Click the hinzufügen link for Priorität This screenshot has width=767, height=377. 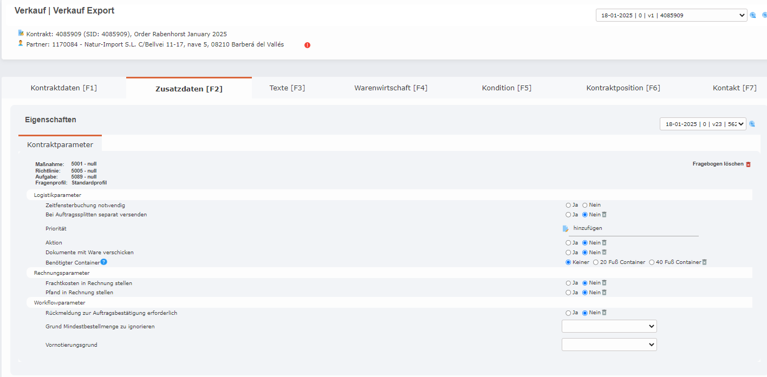tap(588, 228)
